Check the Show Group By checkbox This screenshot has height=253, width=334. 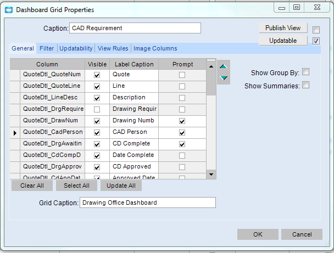305,72
